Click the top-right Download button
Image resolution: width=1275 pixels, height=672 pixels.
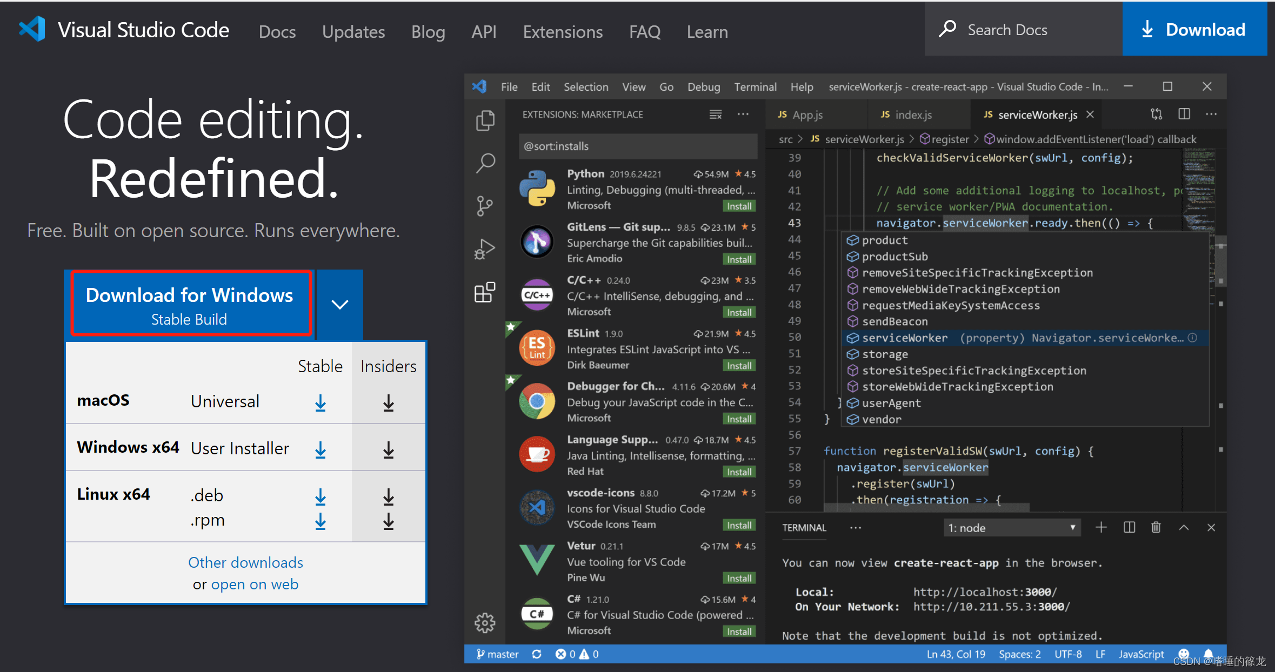tap(1194, 29)
